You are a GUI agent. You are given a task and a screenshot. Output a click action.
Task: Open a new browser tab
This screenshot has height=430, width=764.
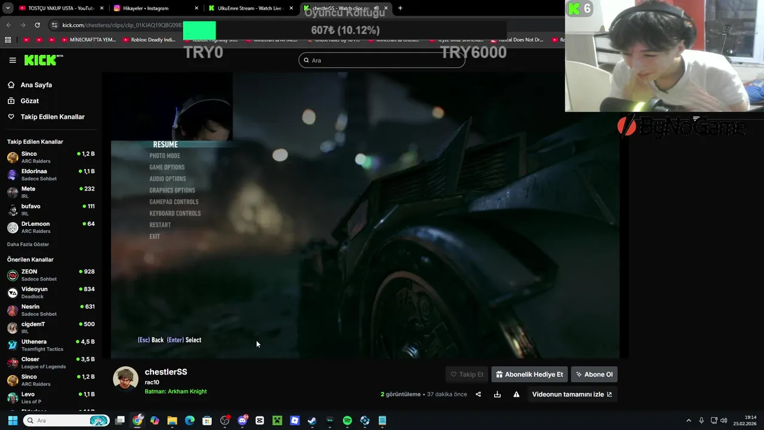[x=400, y=8]
